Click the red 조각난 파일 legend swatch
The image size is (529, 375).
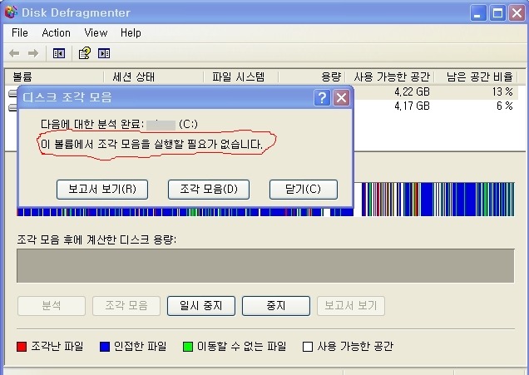tap(22, 347)
